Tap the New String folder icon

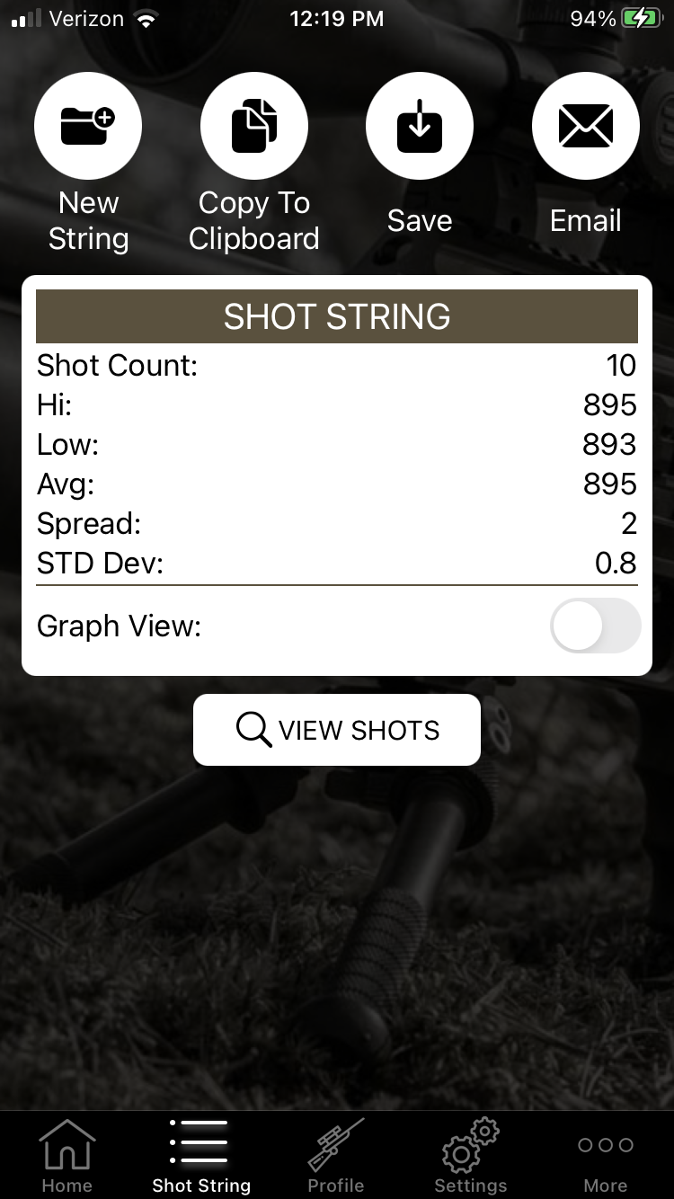pyautogui.click(x=88, y=126)
